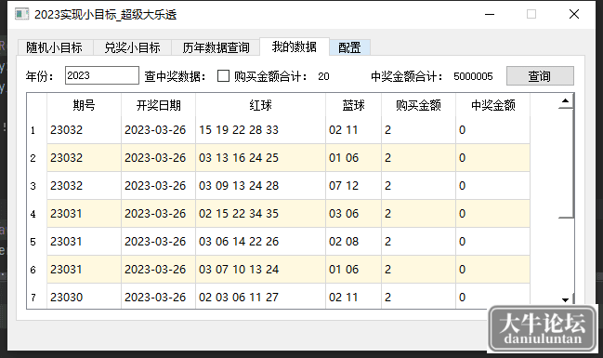Click the 查询 button
The width and height of the screenshot is (603, 358).
coord(540,76)
